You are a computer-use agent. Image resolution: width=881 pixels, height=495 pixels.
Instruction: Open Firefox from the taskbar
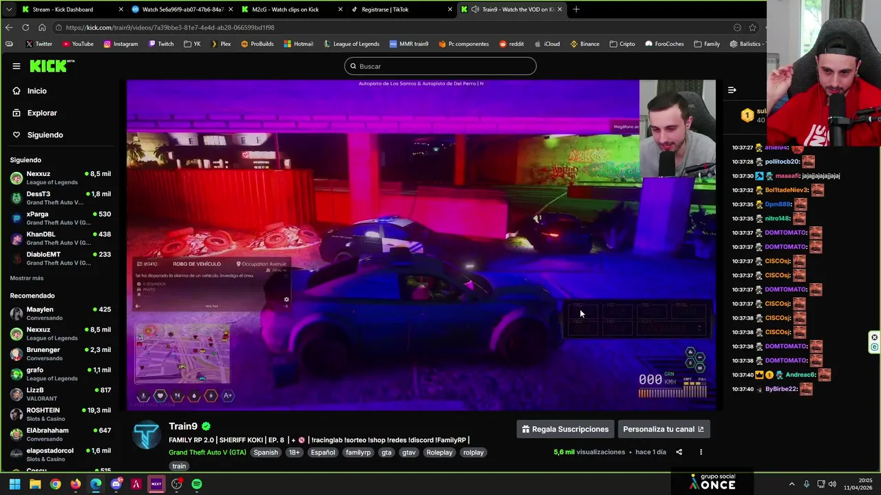click(76, 484)
